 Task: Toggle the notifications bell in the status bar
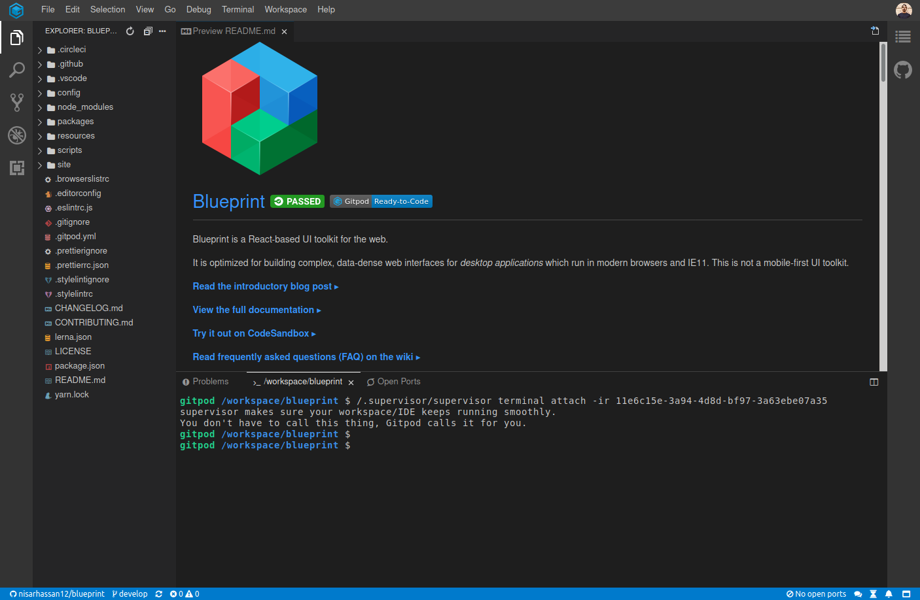[889, 593]
